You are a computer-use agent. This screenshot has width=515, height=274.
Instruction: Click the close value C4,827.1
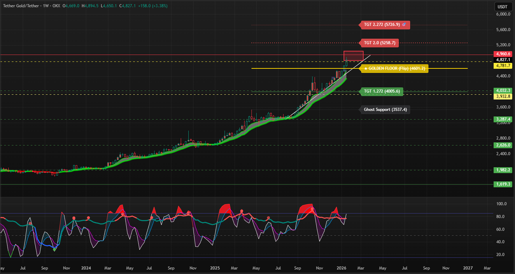click(128, 6)
